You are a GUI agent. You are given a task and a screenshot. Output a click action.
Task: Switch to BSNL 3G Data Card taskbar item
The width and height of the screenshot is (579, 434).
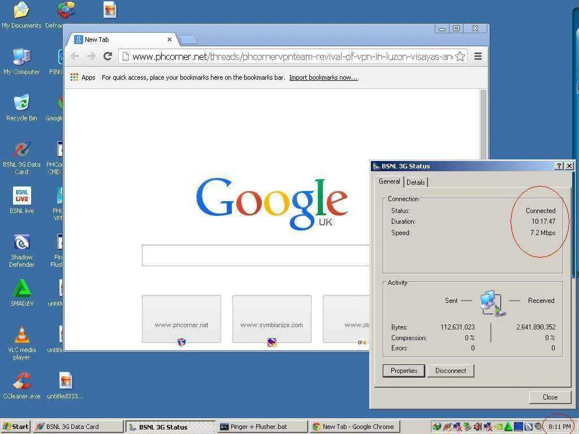tap(78, 427)
